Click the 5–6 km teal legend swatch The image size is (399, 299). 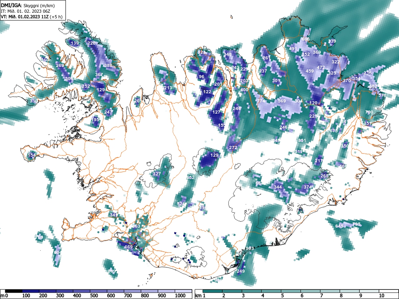click(x=291, y=291)
